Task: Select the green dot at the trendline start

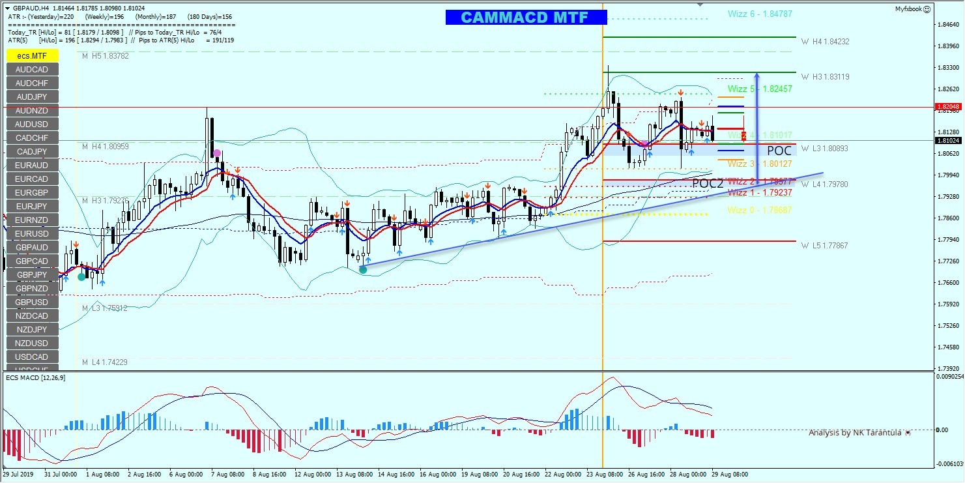Action: pyautogui.click(x=363, y=269)
